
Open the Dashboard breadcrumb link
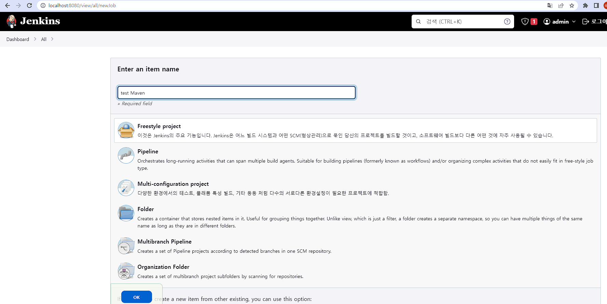(x=18, y=39)
